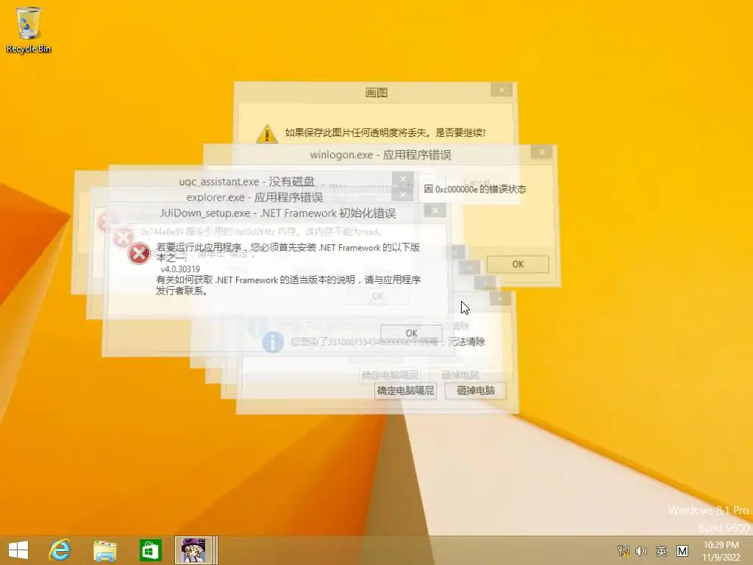Image resolution: width=753 pixels, height=565 pixels.
Task: Click the red error icon beside the .NET message
Action: (x=139, y=253)
